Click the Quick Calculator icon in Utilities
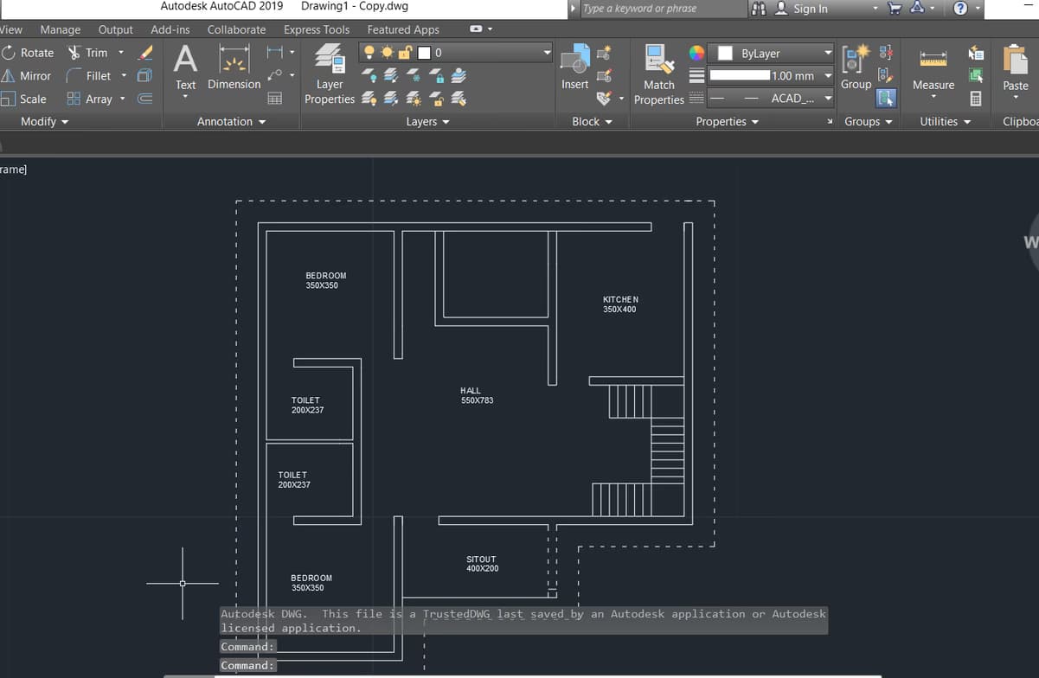 point(976,99)
